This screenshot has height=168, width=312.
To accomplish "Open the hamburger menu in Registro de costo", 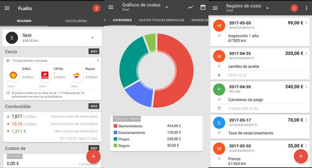I will tap(215, 8).
